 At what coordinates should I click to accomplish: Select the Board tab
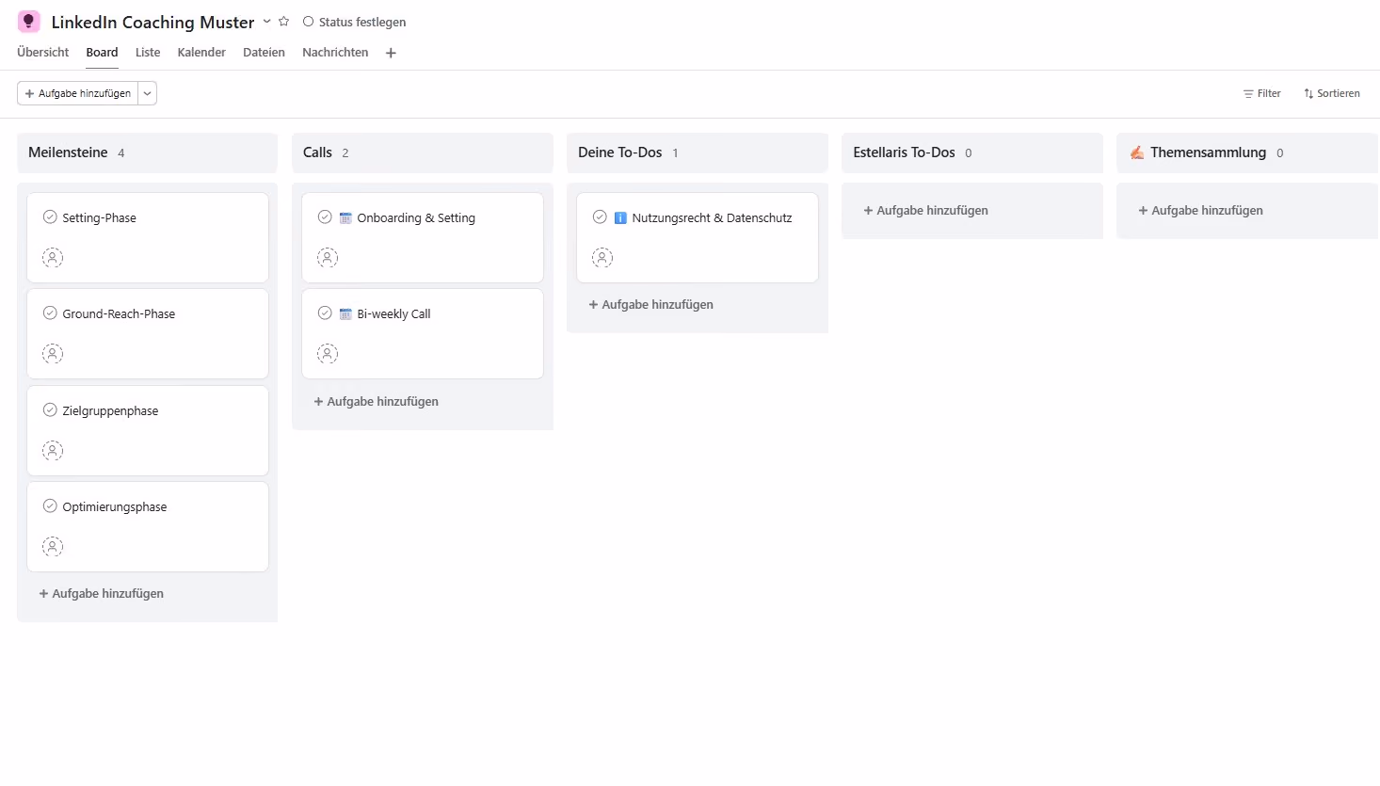pyautogui.click(x=102, y=53)
